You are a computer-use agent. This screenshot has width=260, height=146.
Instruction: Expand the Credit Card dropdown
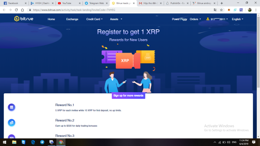pos(94,19)
